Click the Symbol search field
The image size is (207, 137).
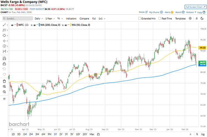click(x=18, y=18)
